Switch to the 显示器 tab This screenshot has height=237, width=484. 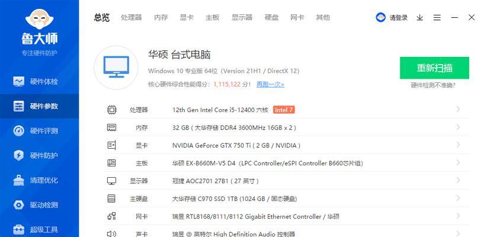[242, 18]
